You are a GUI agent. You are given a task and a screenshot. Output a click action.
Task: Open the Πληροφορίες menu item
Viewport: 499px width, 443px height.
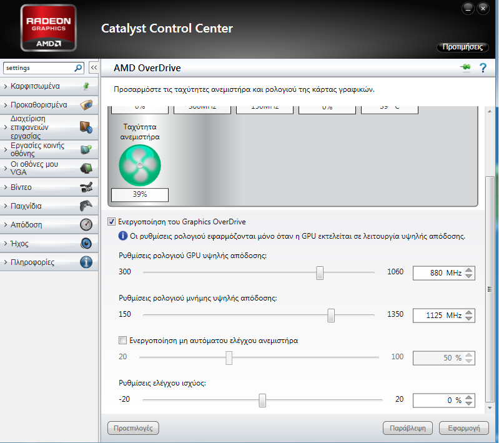[49, 262]
